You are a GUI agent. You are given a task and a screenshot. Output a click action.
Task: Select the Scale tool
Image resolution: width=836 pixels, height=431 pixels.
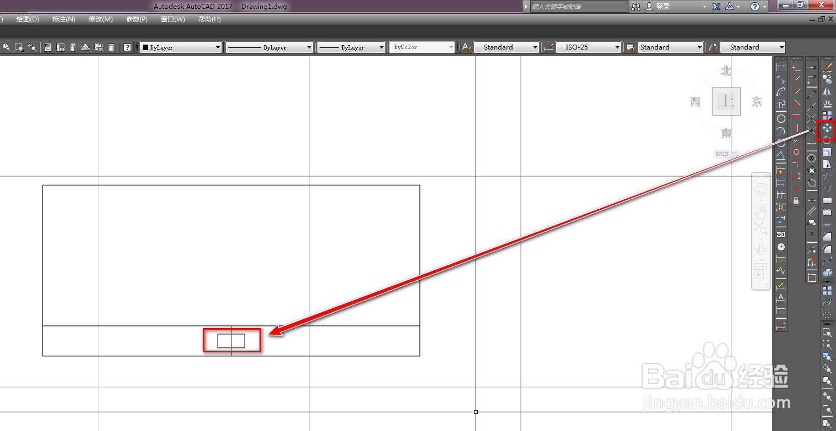click(x=827, y=152)
